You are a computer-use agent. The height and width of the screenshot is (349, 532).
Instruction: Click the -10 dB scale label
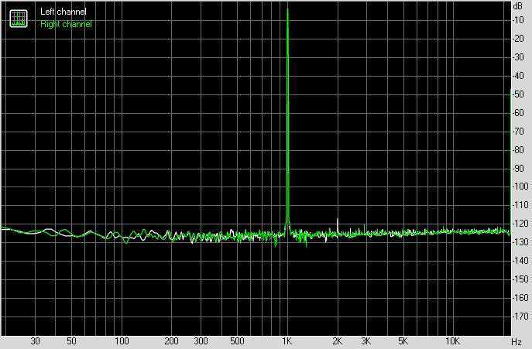coord(519,20)
